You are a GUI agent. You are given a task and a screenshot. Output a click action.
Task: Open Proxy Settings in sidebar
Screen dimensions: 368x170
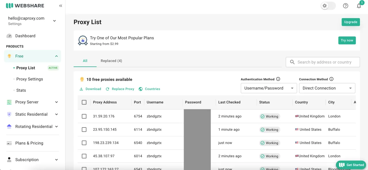[x=30, y=79]
